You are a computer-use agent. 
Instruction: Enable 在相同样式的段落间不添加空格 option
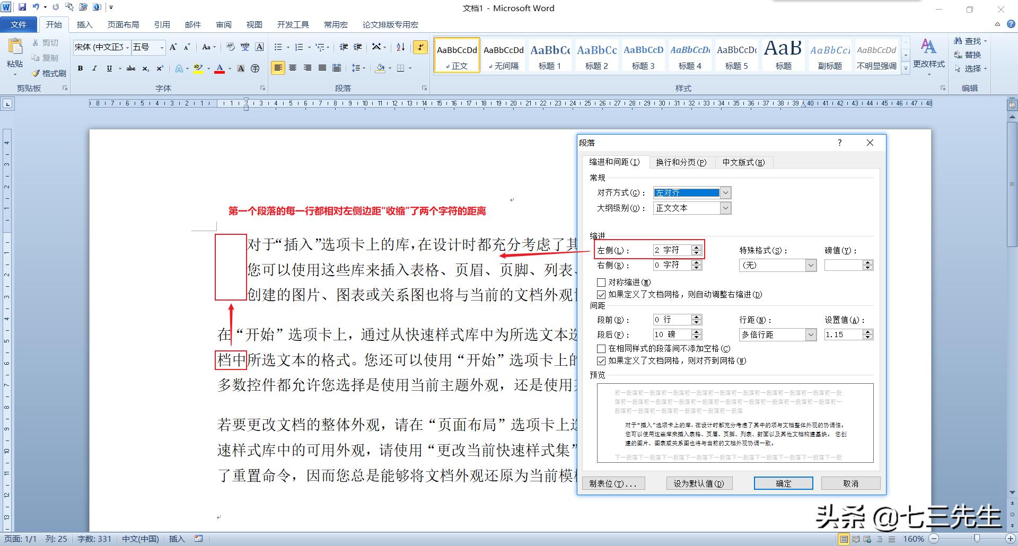click(602, 349)
